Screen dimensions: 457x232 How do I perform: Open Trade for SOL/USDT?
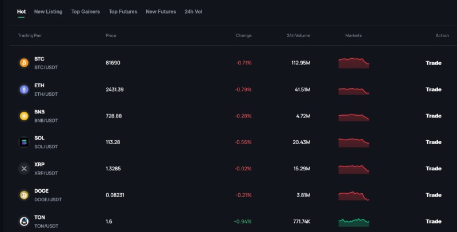point(434,142)
